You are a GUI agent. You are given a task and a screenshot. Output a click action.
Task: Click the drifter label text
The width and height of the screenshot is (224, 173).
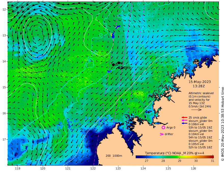pyautogui.click(x=169, y=134)
